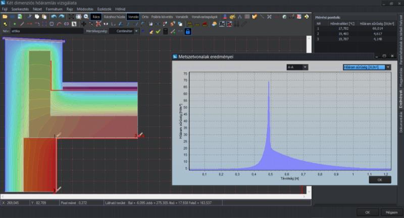404x218 pixels.
Task: Toggle Vonalak option in toolbar
Action: 182,17
